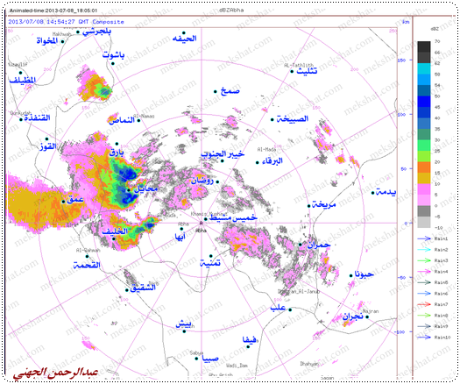This screenshot has height=384, width=460.
Task: Select the cyan 58 dBZ legend color
Action: [424, 68]
